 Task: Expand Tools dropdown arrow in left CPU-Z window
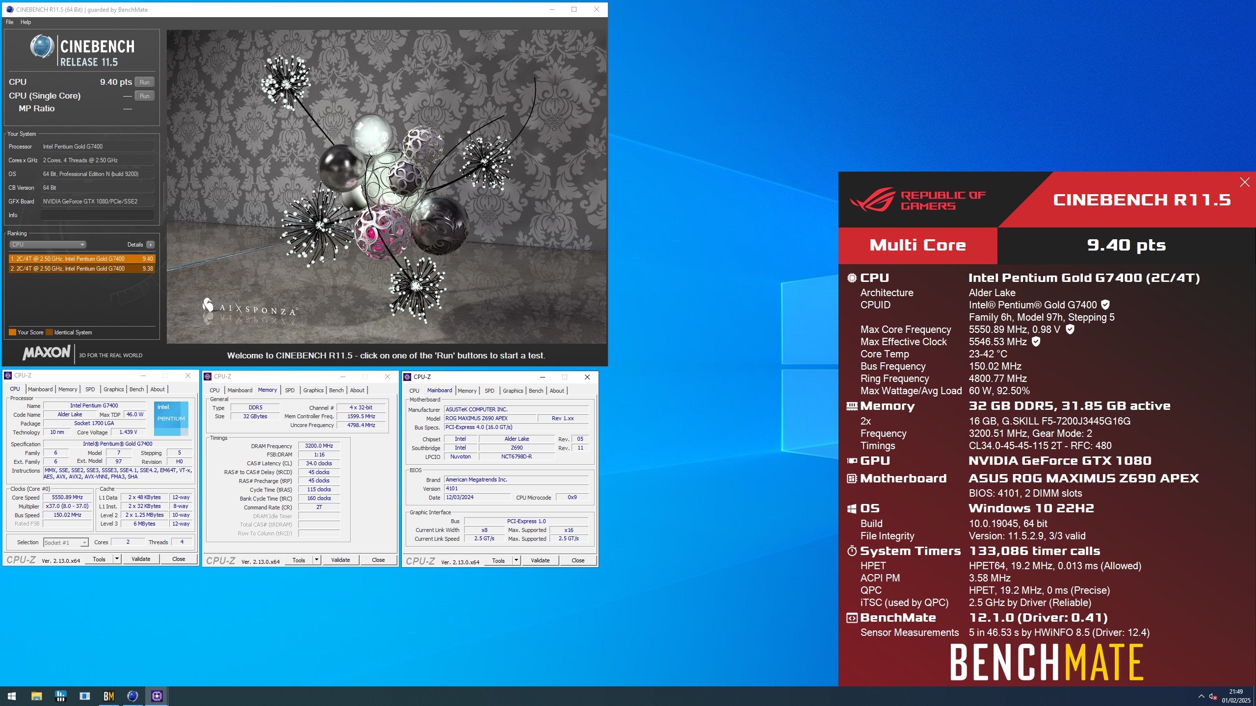(117, 559)
